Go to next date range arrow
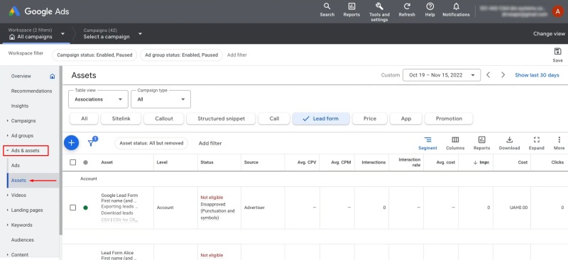Viewport: 568px width, 260px height. point(503,75)
